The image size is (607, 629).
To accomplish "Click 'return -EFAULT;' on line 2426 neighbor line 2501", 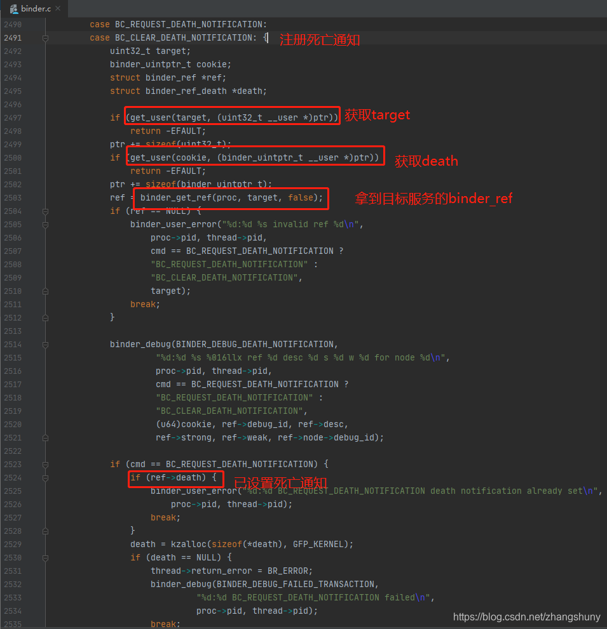I will (x=168, y=171).
